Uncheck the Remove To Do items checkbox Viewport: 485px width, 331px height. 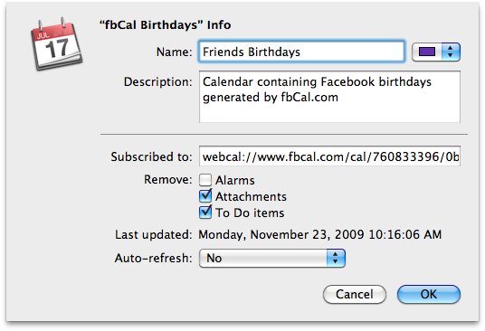point(205,213)
